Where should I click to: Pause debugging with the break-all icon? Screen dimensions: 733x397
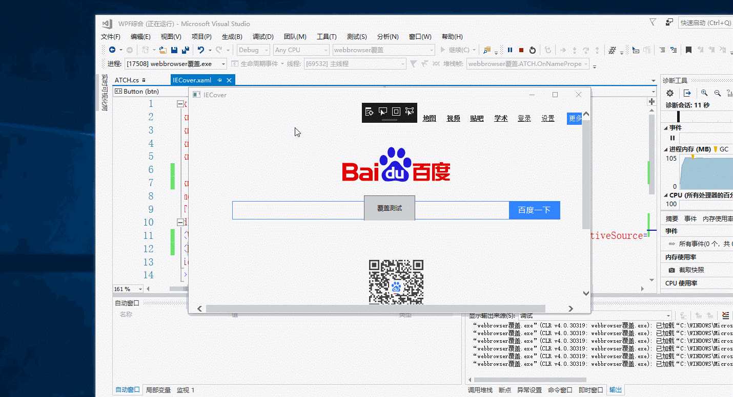click(x=510, y=50)
